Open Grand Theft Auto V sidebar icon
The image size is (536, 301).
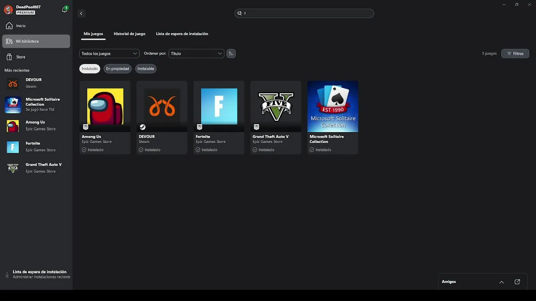(13, 168)
